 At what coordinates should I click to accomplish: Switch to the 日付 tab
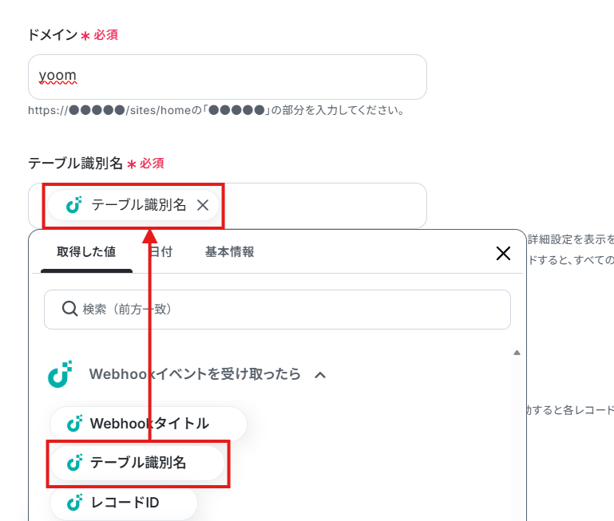(x=161, y=251)
